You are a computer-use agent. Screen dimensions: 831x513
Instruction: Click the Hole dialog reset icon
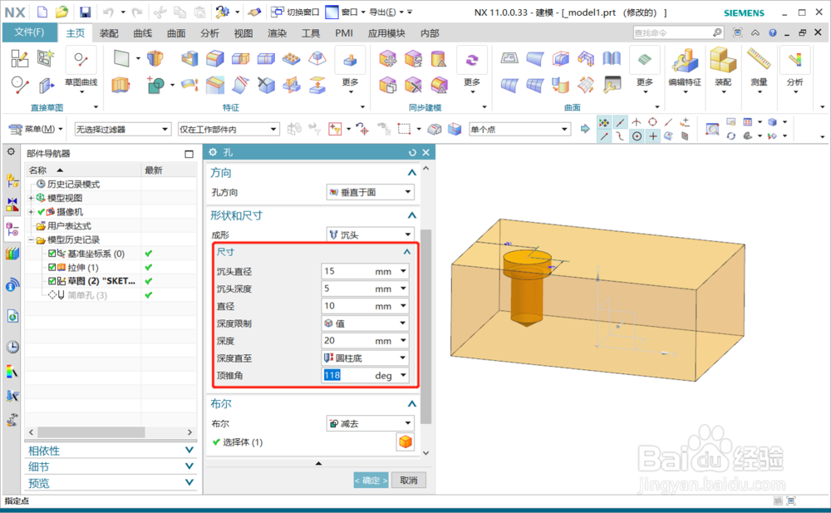(x=412, y=153)
